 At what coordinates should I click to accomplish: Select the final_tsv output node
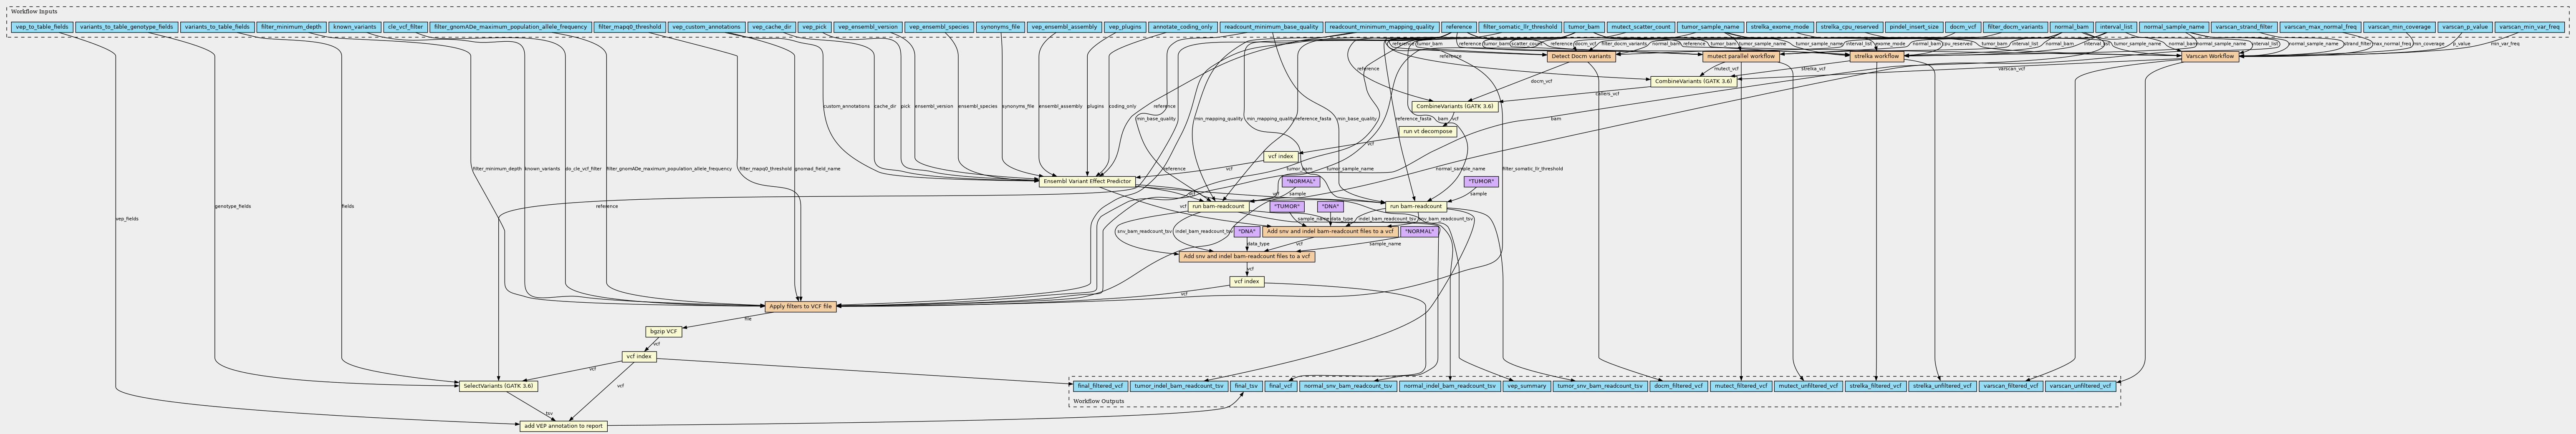(1246, 386)
